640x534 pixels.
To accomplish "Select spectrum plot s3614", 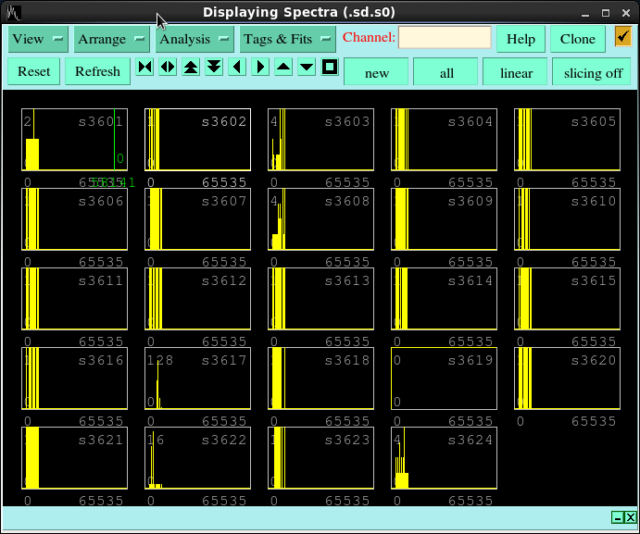I will pyautogui.click(x=444, y=299).
